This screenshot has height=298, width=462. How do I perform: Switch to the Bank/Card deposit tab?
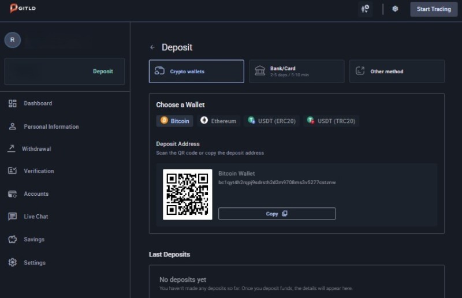296,72
